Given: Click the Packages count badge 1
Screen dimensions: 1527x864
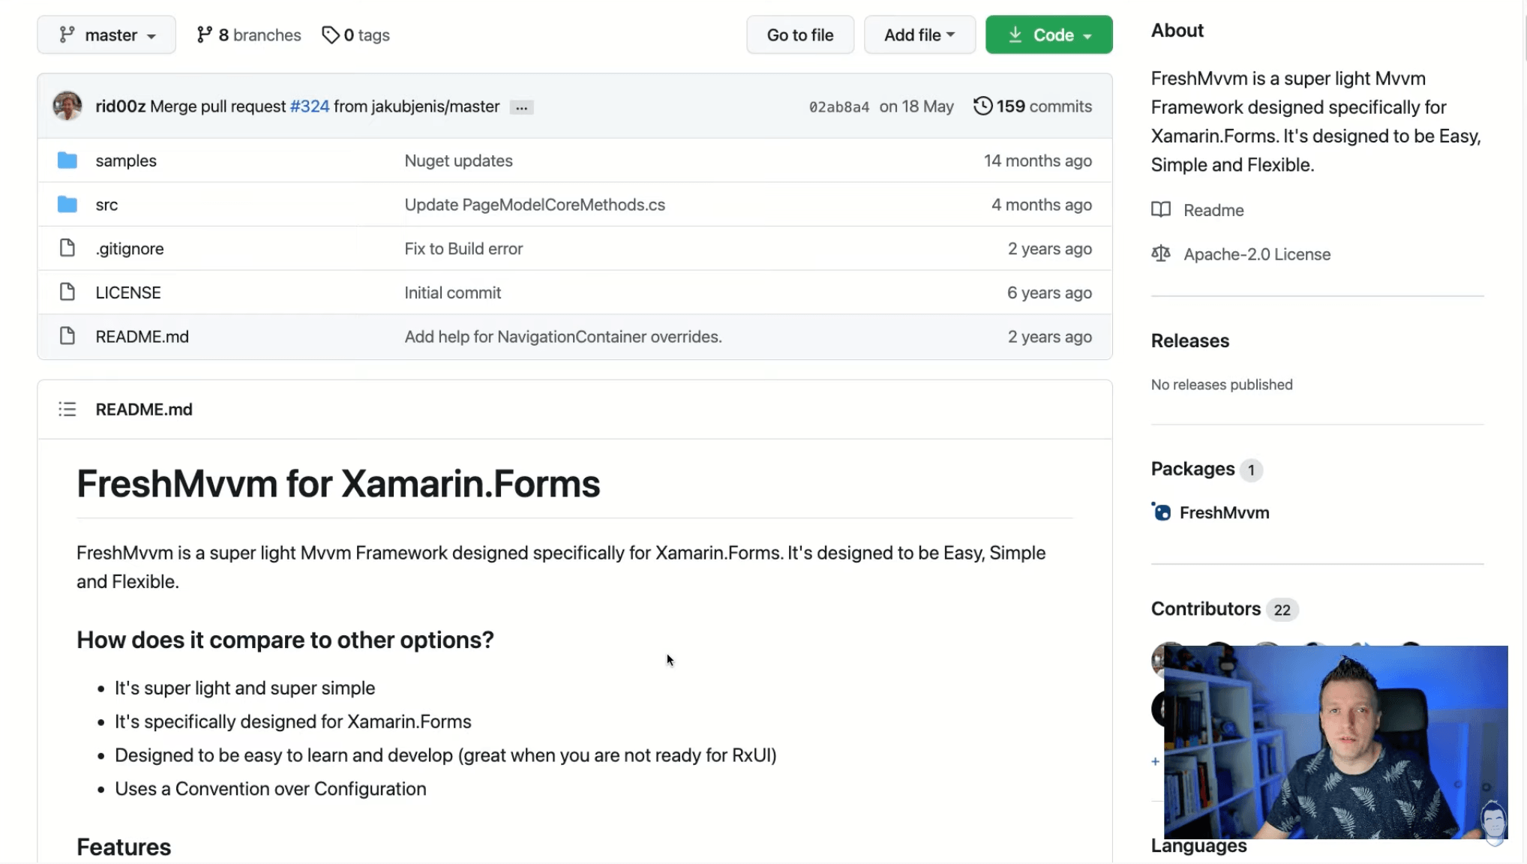Looking at the screenshot, I should pyautogui.click(x=1251, y=470).
